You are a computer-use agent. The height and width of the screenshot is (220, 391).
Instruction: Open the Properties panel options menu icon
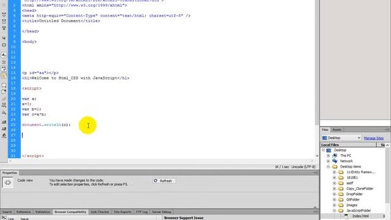tap(316, 173)
